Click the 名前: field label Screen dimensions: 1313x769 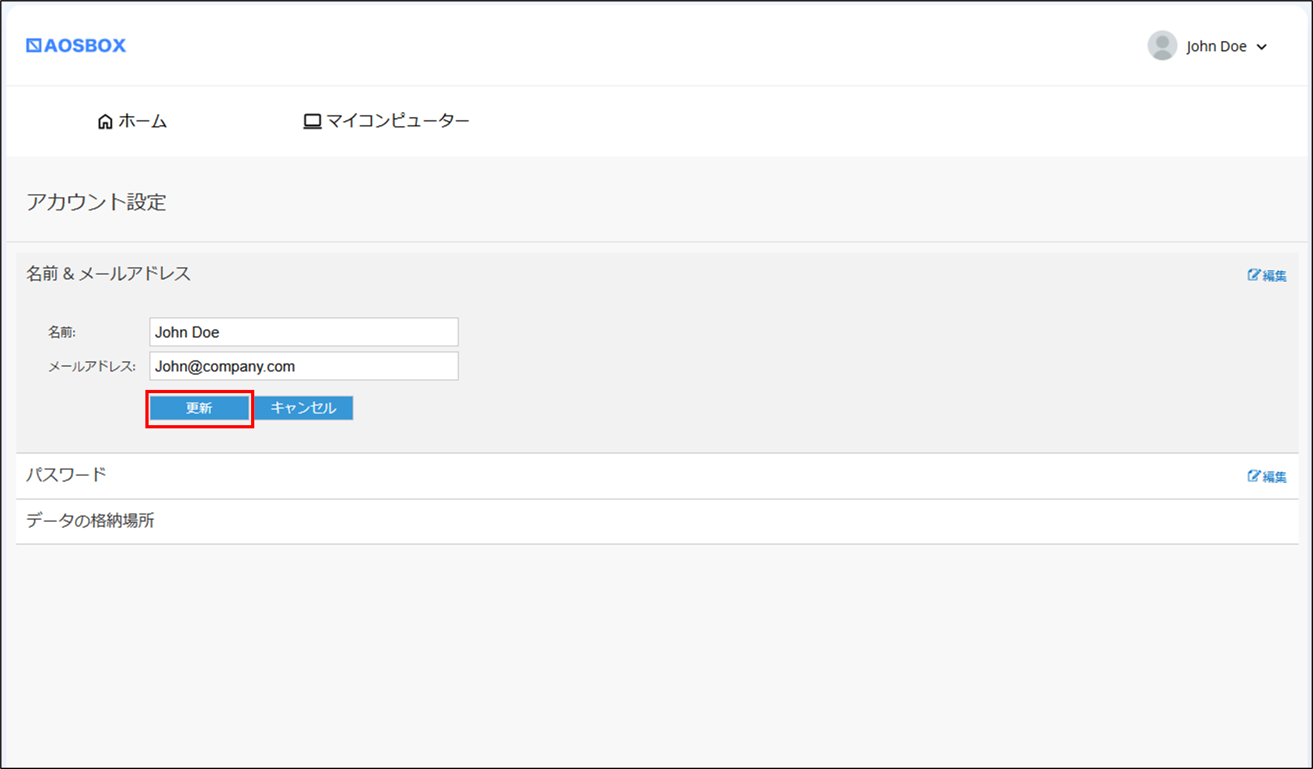pos(61,332)
